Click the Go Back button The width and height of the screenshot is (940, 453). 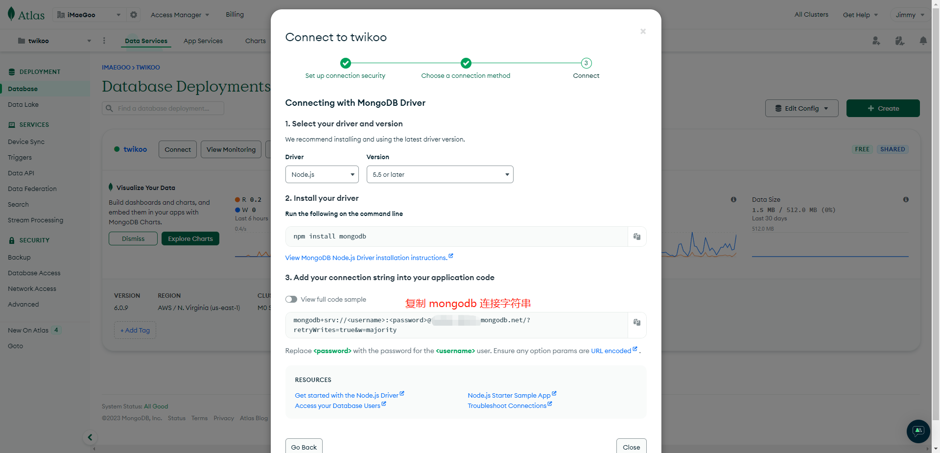304,447
